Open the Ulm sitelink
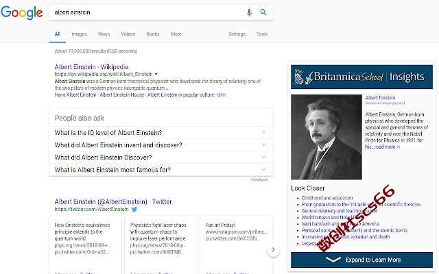Screen dimensions: 439x274 click(222, 95)
